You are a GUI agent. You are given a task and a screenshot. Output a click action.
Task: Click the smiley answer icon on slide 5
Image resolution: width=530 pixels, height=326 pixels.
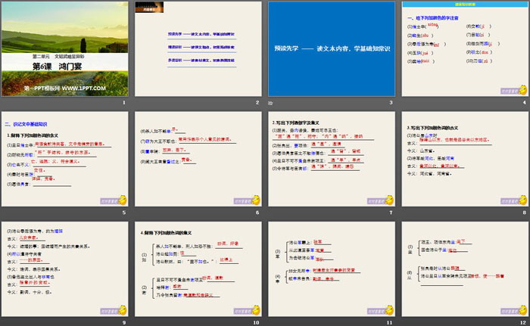coord(123,199)
